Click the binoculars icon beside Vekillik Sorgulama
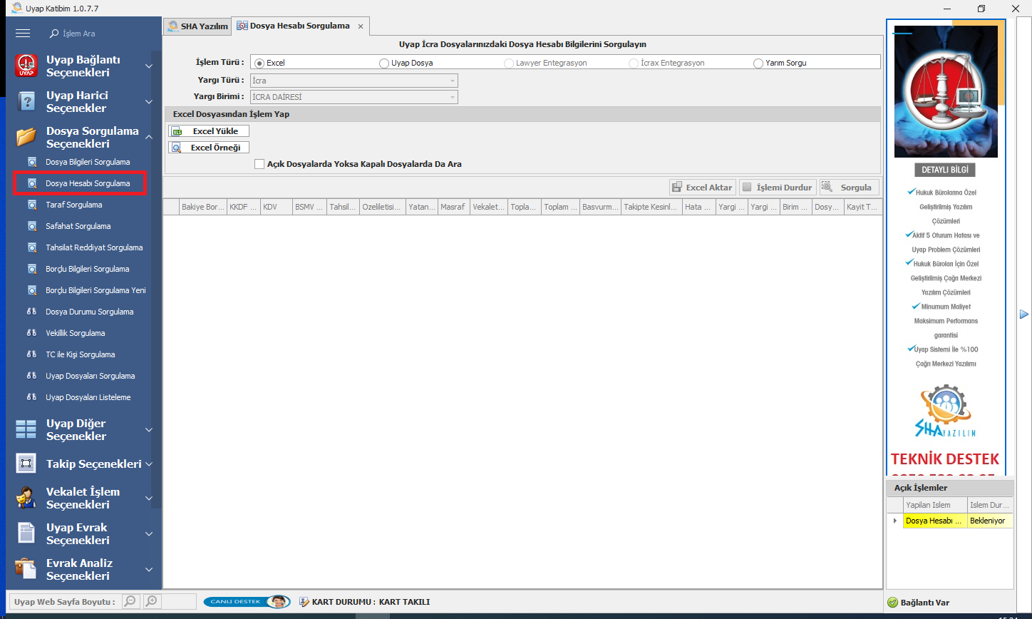 click(x=32, y=333)
